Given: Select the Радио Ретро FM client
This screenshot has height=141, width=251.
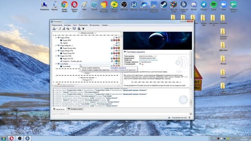Looking at the screenshot, I should [x=69, y=53].
